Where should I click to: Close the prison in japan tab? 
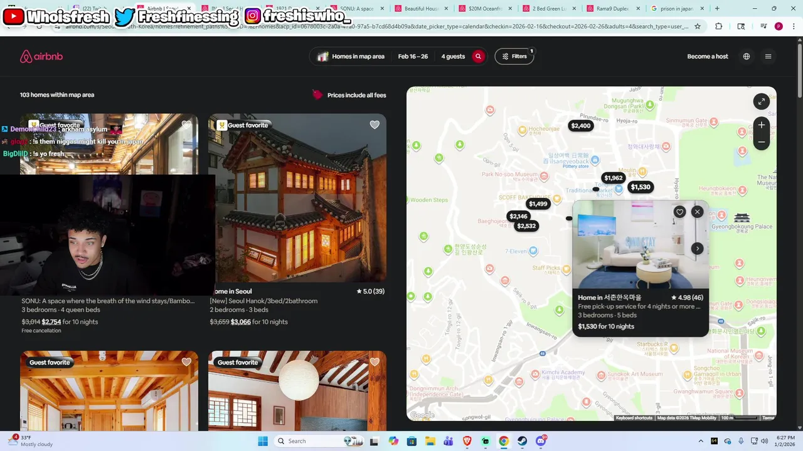(x=701, y=9)
